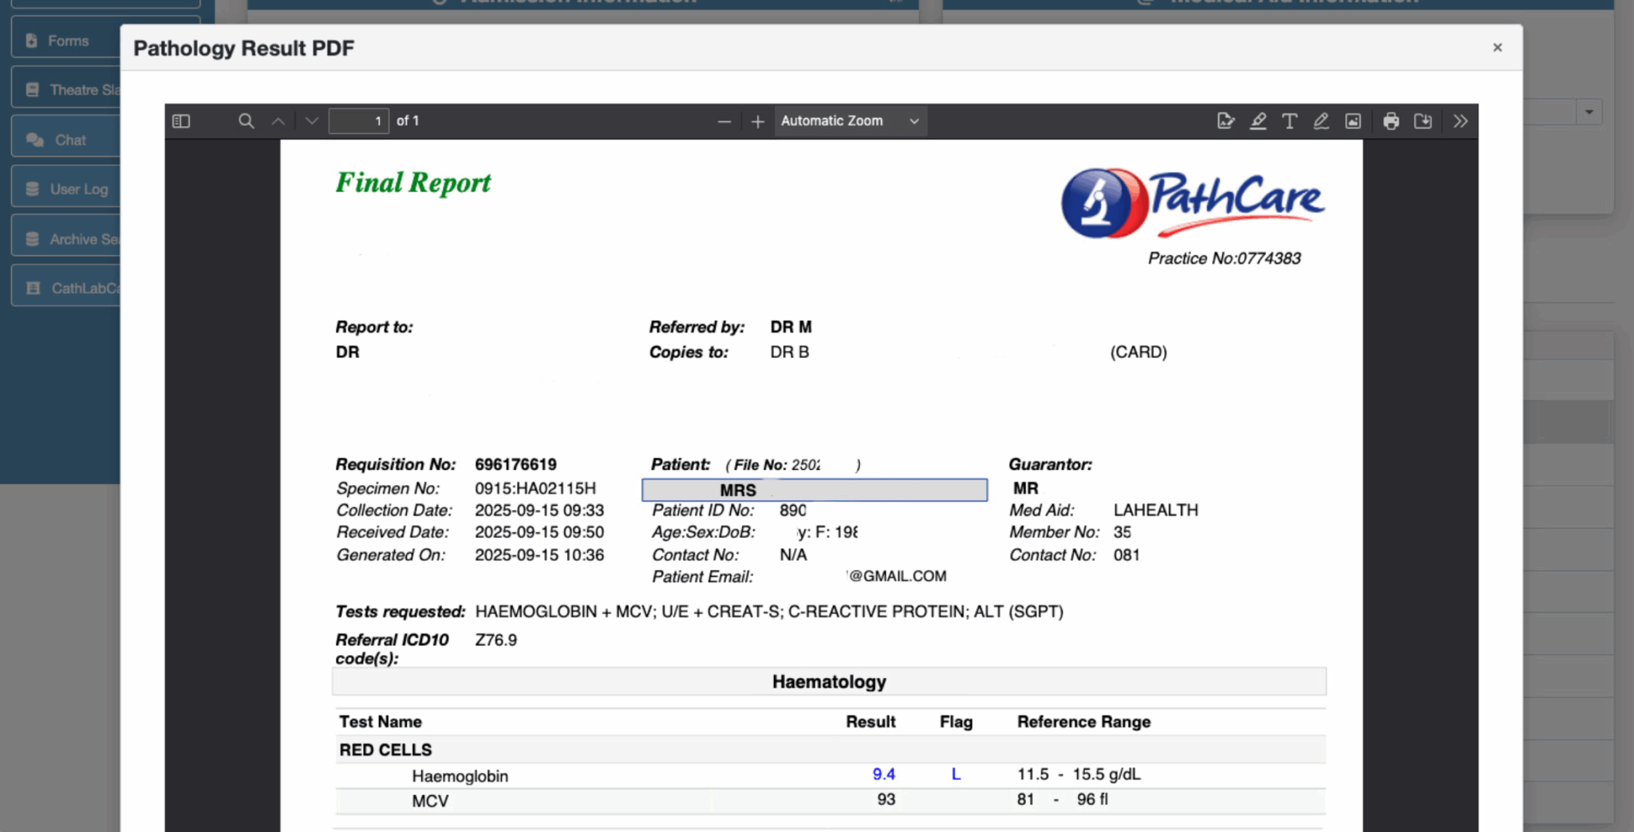Click the page number field
This screenshot has width=1634, height=832.
(359, 121)
